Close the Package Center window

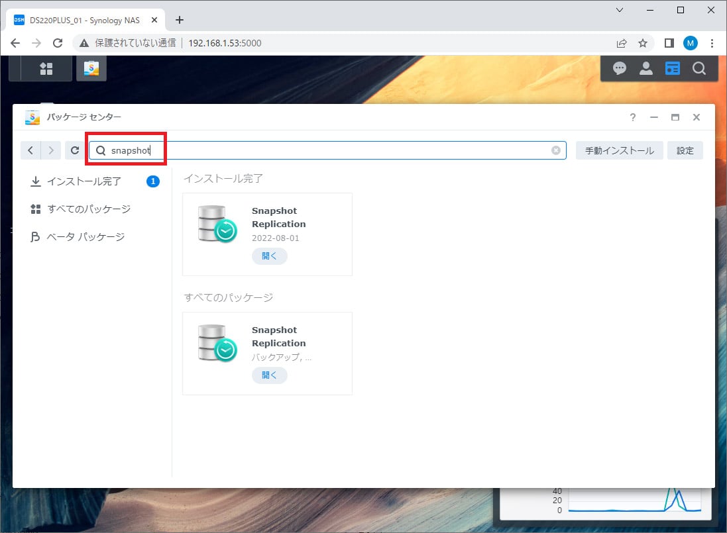[x=697, y=117]
